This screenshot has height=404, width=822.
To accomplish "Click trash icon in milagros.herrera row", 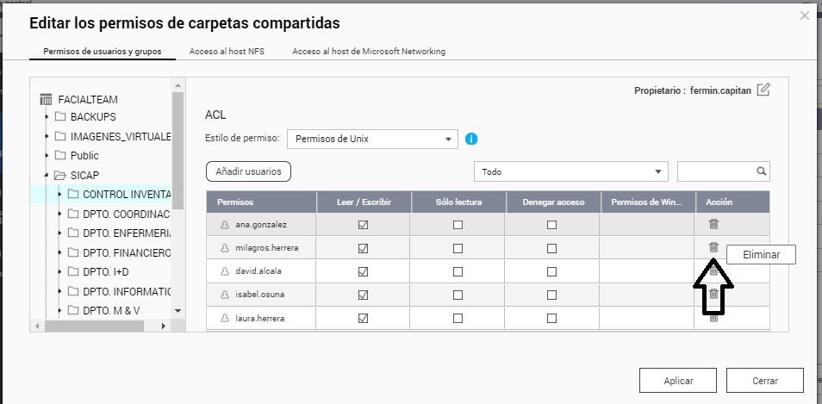I will (x=713, y=247).
